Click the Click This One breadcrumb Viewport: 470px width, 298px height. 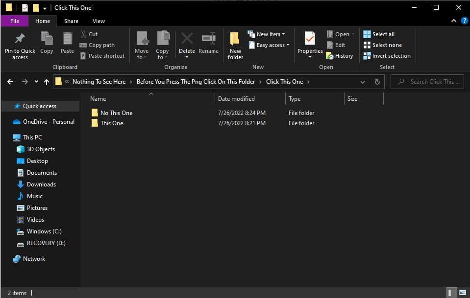[x=284, y=82]
